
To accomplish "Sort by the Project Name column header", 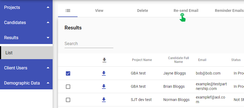I will coord(142,60).
